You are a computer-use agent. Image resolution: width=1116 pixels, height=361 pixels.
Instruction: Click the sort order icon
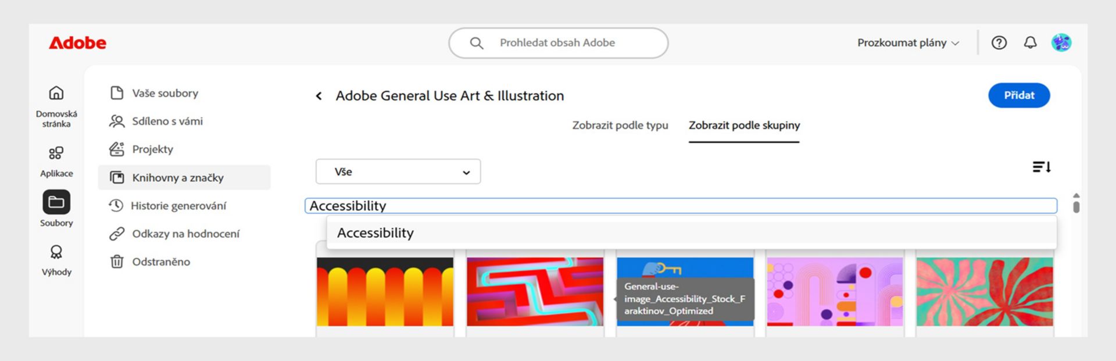click(1041, 167)
